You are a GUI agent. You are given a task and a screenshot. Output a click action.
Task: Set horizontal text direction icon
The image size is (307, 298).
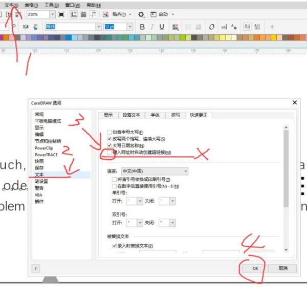(247, 27)
